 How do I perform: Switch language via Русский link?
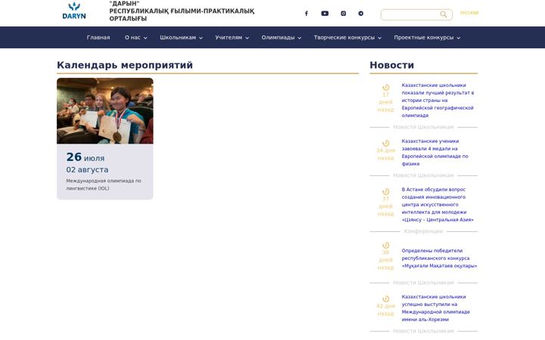pos(469,13)
